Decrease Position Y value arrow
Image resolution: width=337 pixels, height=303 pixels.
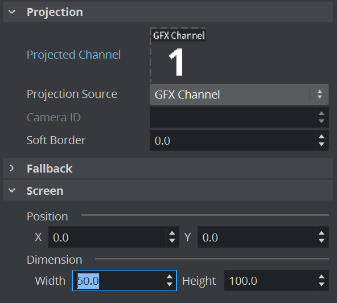(x=322, y=241)
